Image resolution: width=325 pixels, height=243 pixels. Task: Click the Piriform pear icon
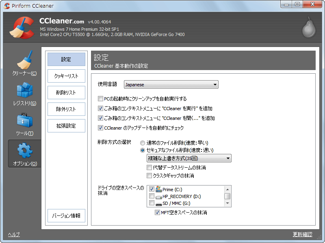coord(309,27)
